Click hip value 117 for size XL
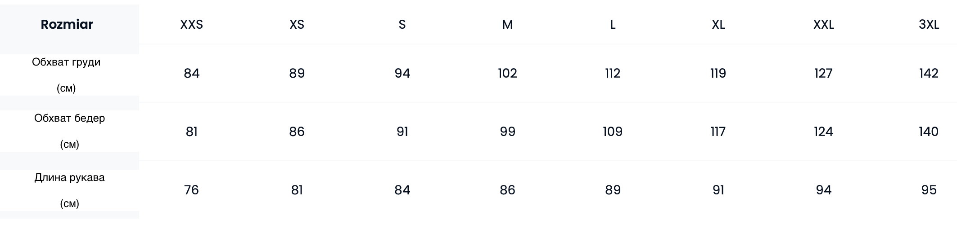The height and width of the screenshot is (233, 957). click(718, 132)
